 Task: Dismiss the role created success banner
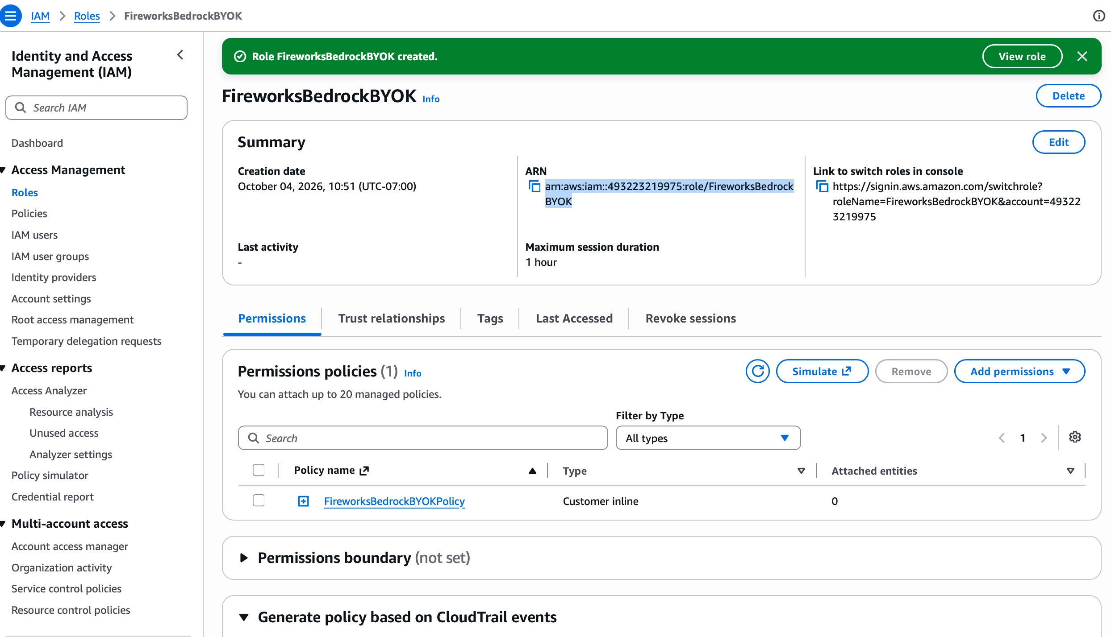click(1082, 56)
